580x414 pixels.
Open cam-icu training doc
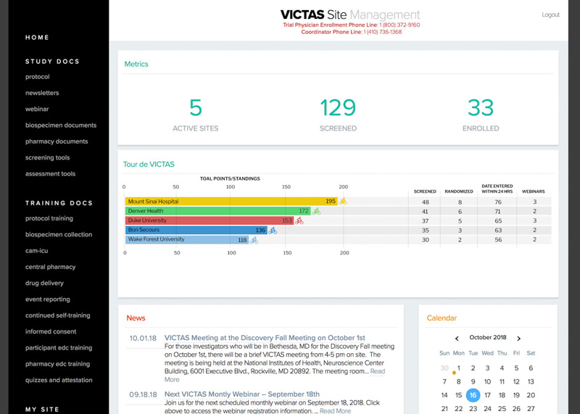[37, 250]
